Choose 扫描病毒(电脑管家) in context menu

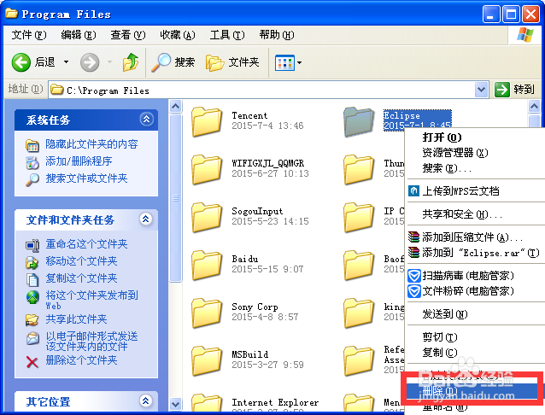pos(476,276)
